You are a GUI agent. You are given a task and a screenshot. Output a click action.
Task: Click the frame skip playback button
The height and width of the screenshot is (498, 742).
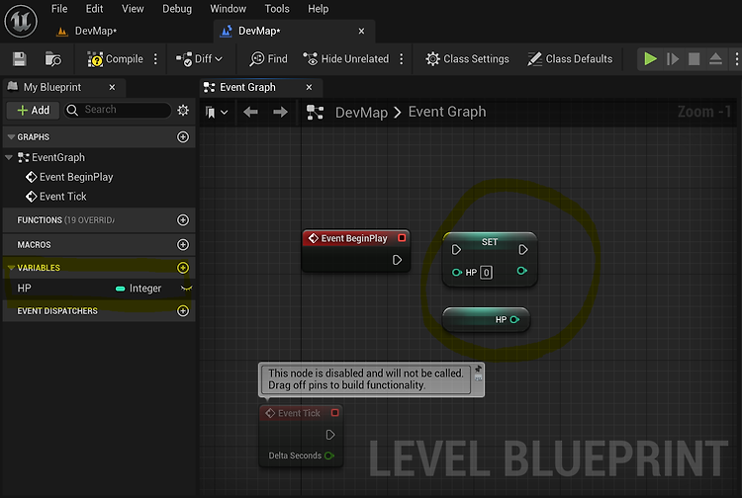[x=673, y=59]
